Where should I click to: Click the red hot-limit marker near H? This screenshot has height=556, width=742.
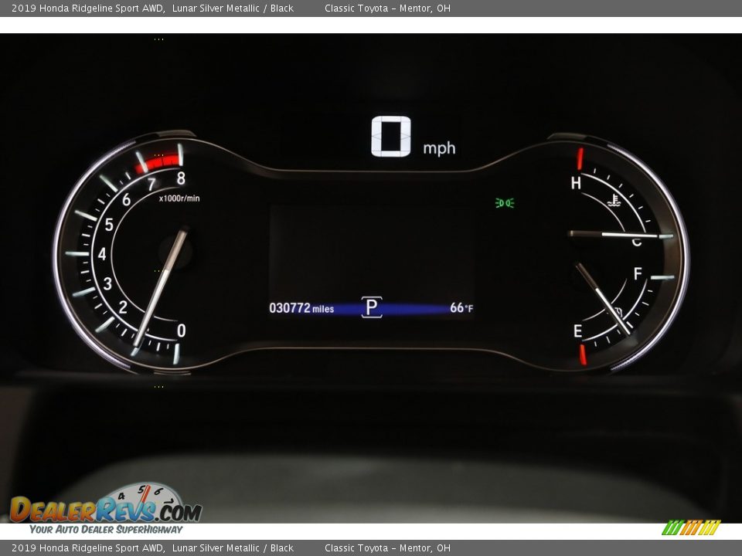tap(580, 158)
